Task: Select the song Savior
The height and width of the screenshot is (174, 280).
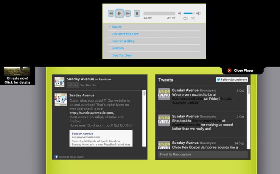Action: point(117,27)
